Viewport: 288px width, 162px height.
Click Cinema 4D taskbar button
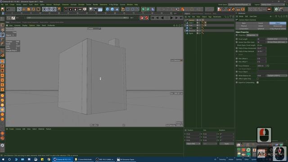(x=63, y=159)
